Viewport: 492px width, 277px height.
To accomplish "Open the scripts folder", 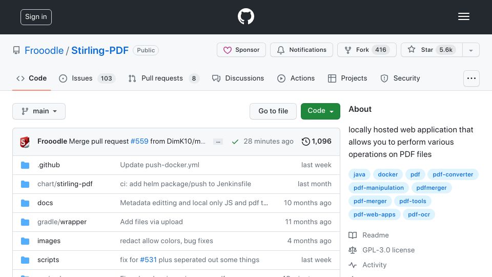I will click(48, 260).
